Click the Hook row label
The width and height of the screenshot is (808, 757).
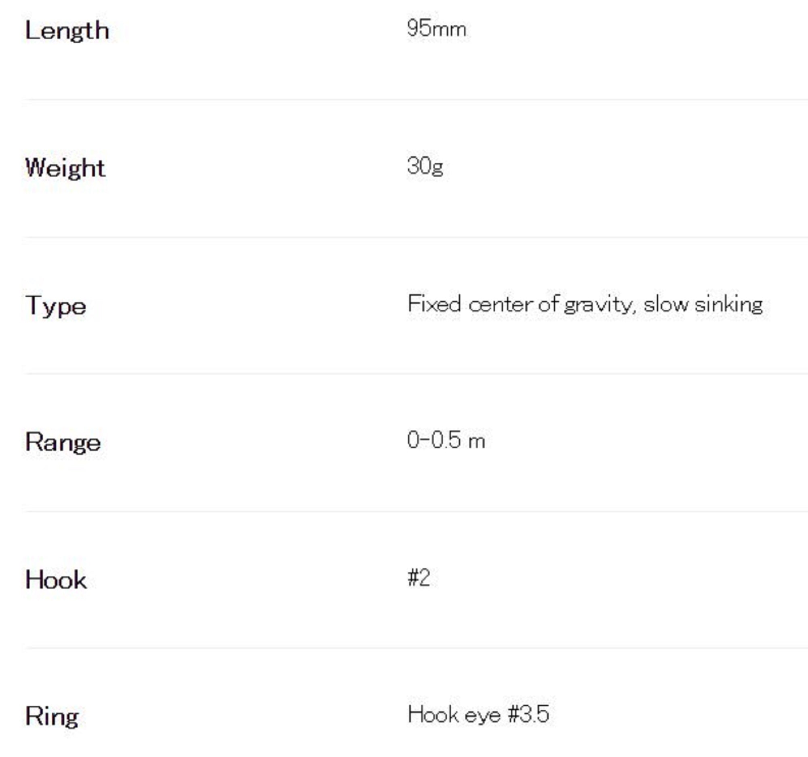point(56,579)
